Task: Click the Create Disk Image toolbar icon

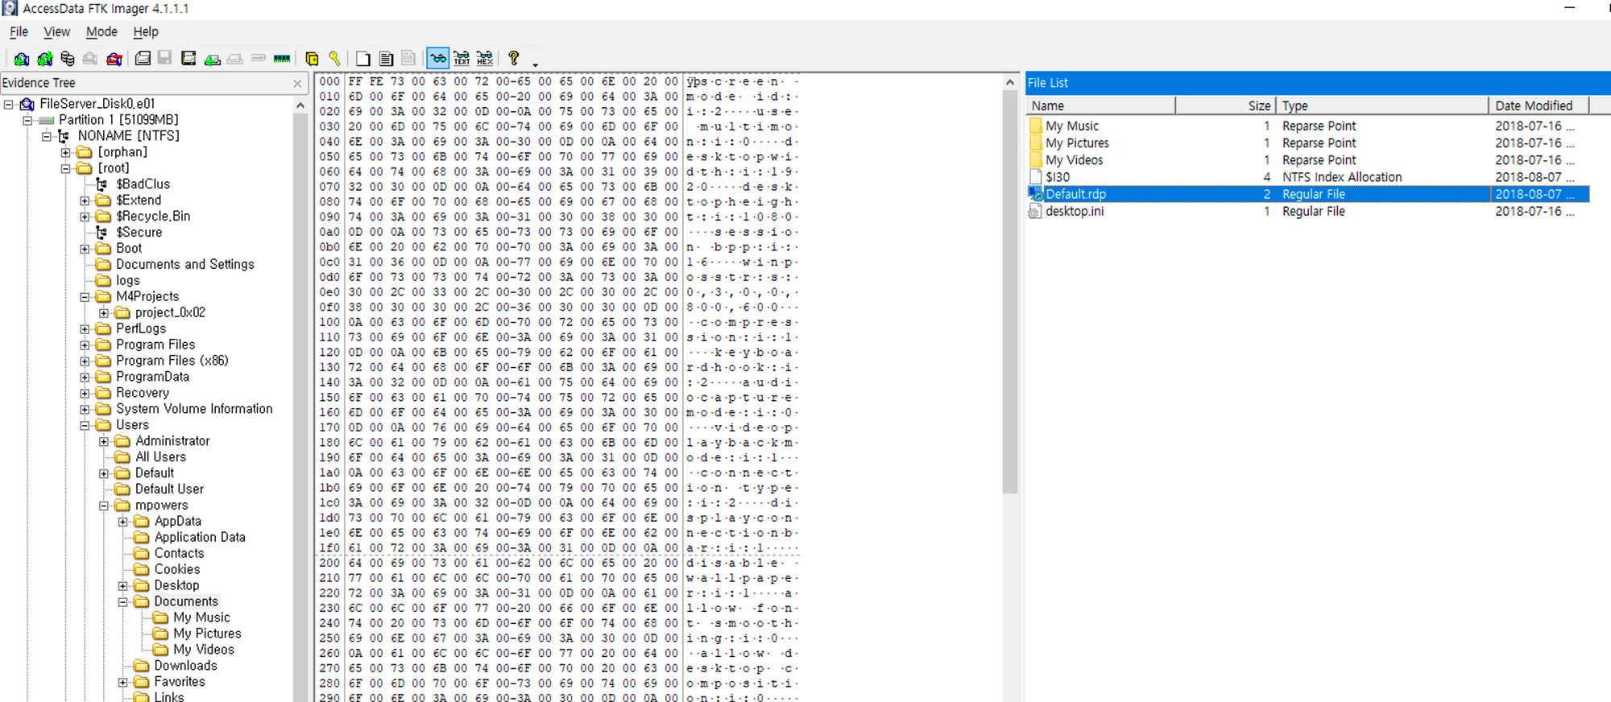Action: [x=143, y=59]
